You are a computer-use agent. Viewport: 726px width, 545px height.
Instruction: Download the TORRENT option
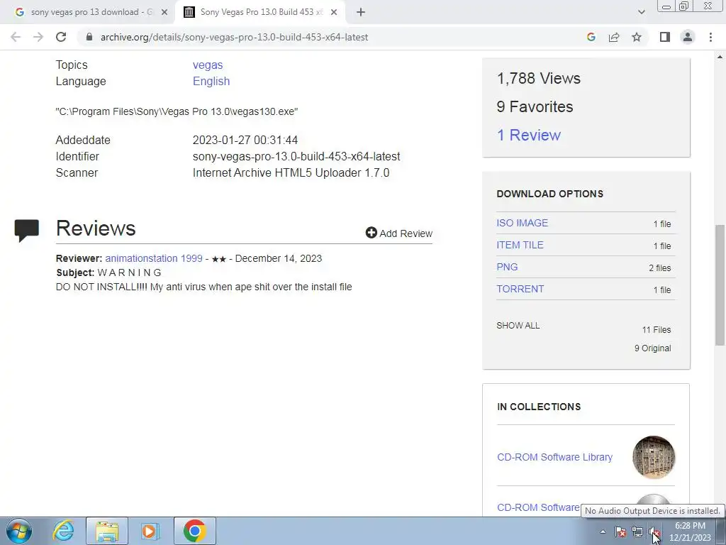520,289
